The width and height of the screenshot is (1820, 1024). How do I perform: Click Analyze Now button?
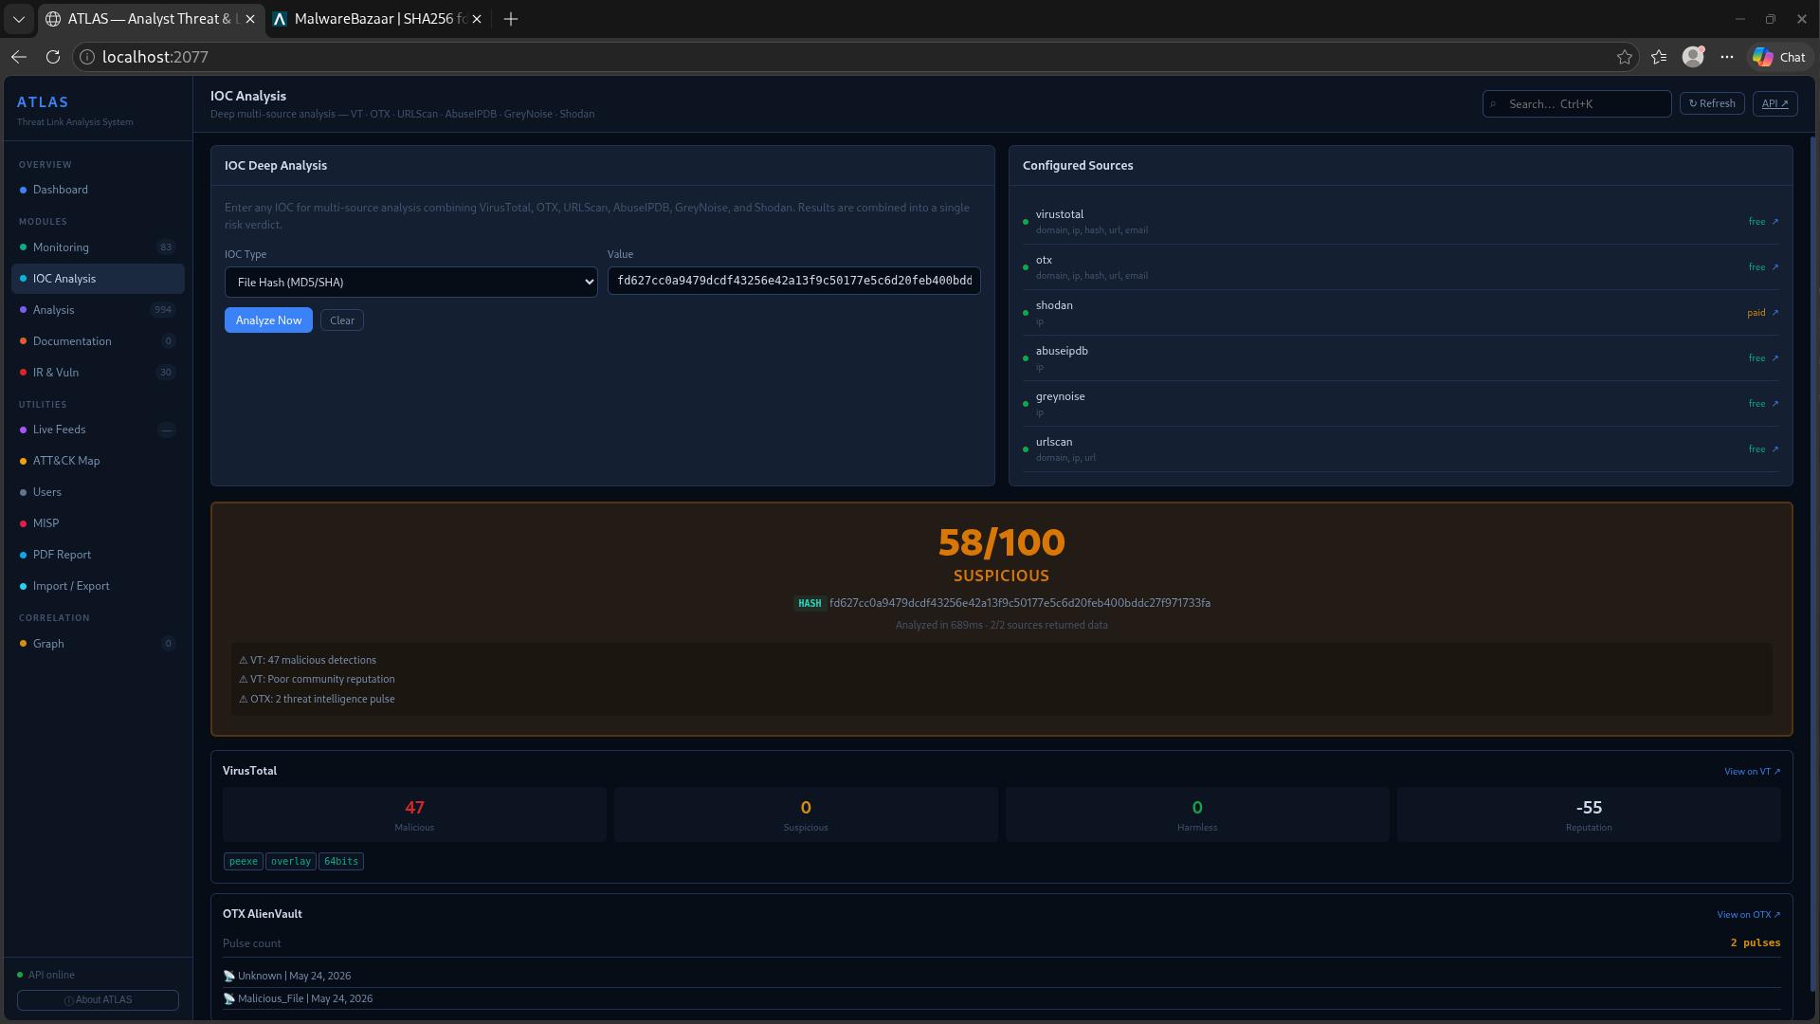tap(268, 320)
